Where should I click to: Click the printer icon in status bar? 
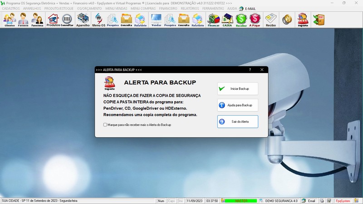(322, 201)
